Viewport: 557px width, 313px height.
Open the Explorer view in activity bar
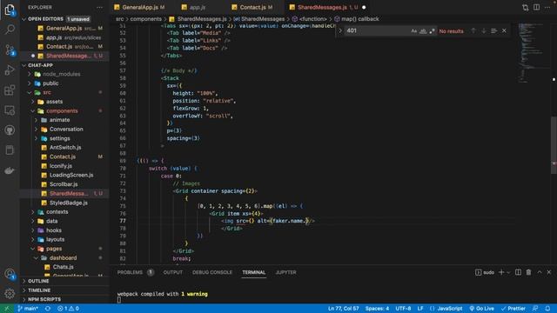click(x=10, y=10)
